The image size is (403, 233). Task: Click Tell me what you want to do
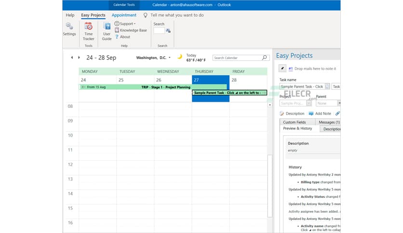click(177, 15)
